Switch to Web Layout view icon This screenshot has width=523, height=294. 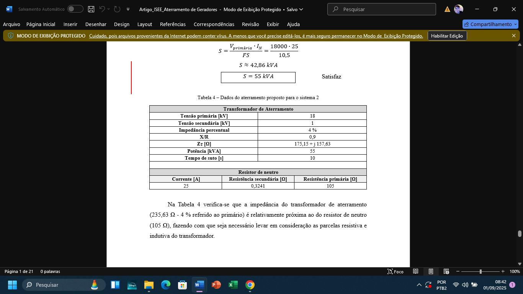point(446,271)
